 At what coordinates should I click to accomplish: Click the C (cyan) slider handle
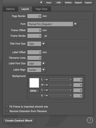47,79
